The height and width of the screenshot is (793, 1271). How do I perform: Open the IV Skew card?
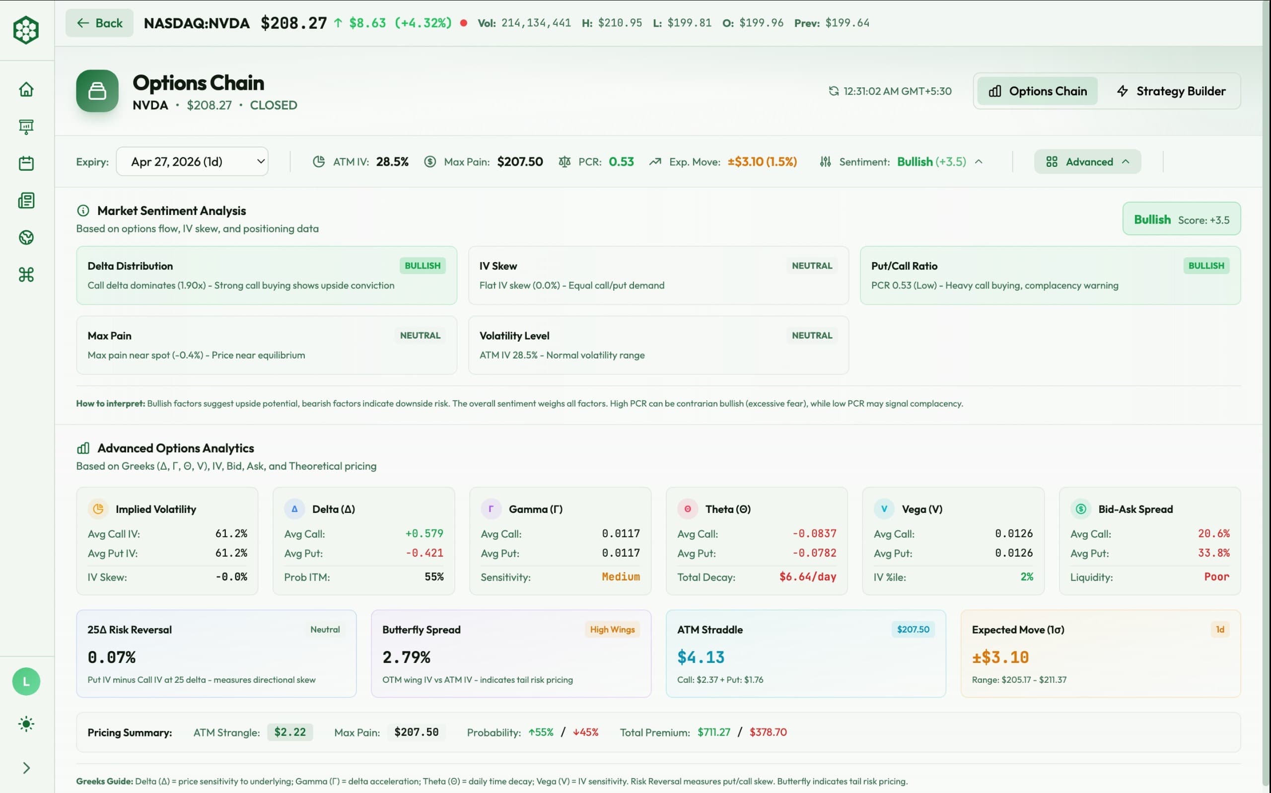pyautogui.click(x=658, y=276)
